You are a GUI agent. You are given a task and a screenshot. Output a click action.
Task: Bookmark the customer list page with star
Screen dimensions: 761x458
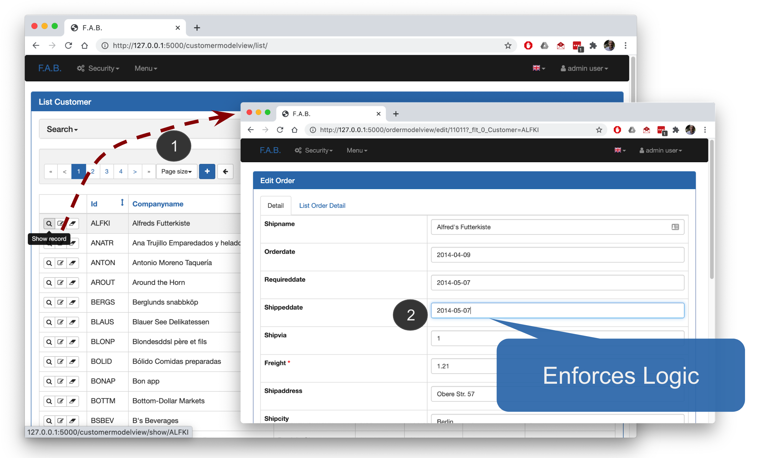pyautogui.click(x=508, y=46)
